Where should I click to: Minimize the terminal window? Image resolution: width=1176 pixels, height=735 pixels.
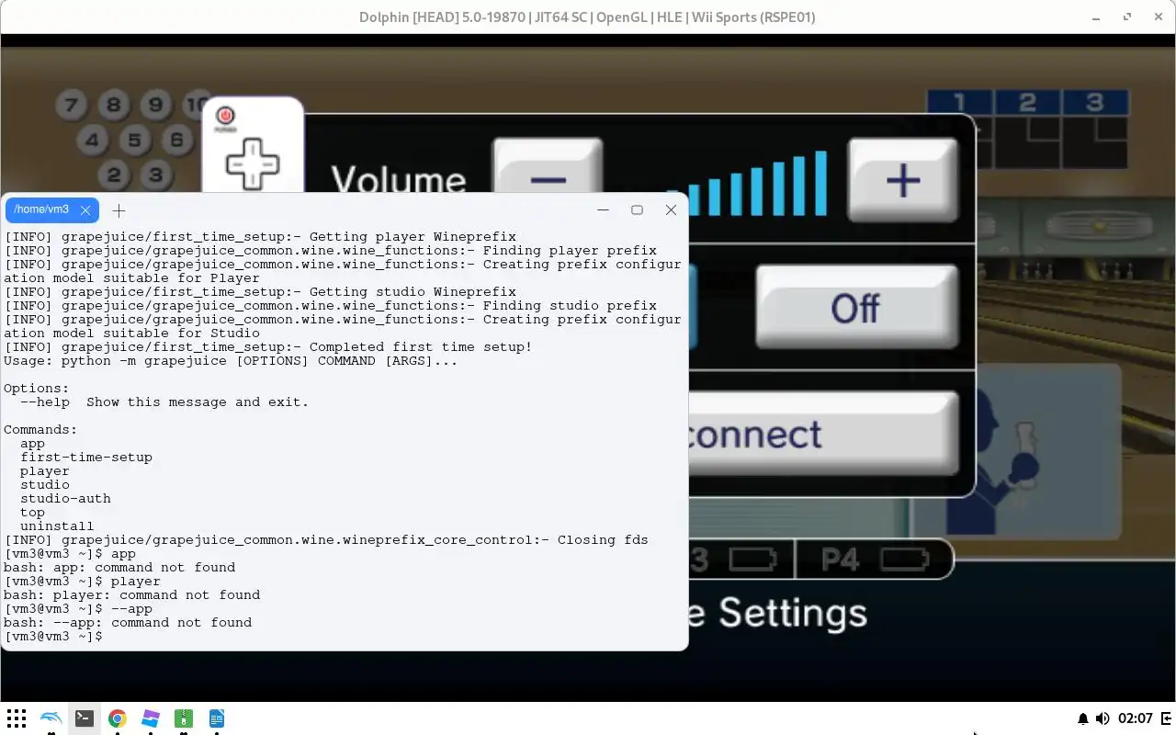[x=603, y=209]
